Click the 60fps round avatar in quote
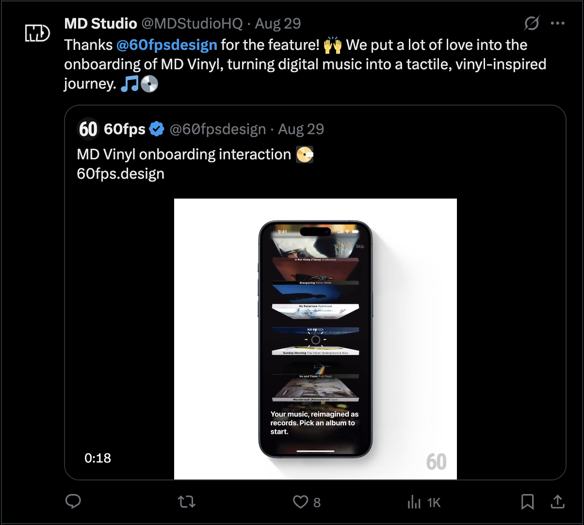Image resolution: width=584 pixels, height=525 pixels. (x=88, y=129)
